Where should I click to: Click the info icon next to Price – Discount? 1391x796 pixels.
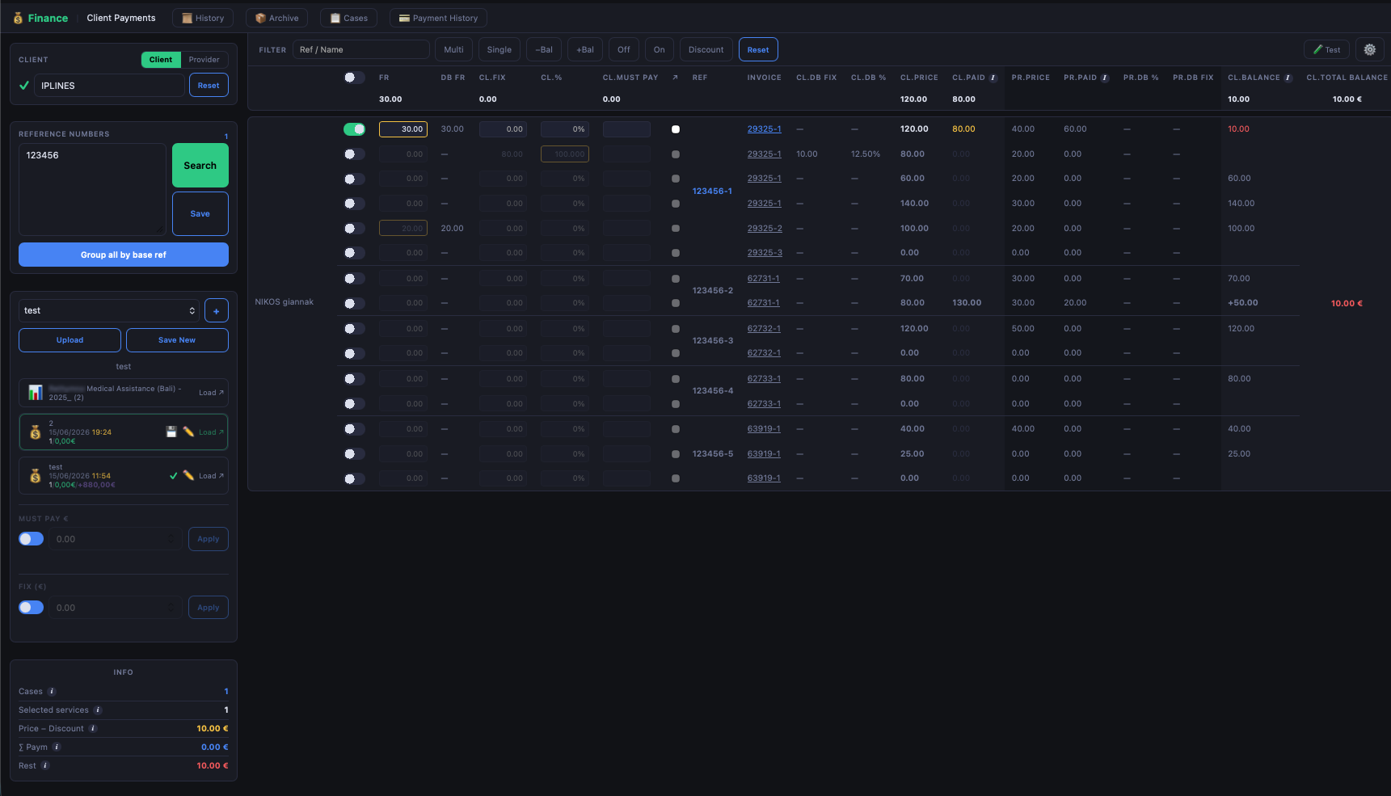click(x=93, y=728)
